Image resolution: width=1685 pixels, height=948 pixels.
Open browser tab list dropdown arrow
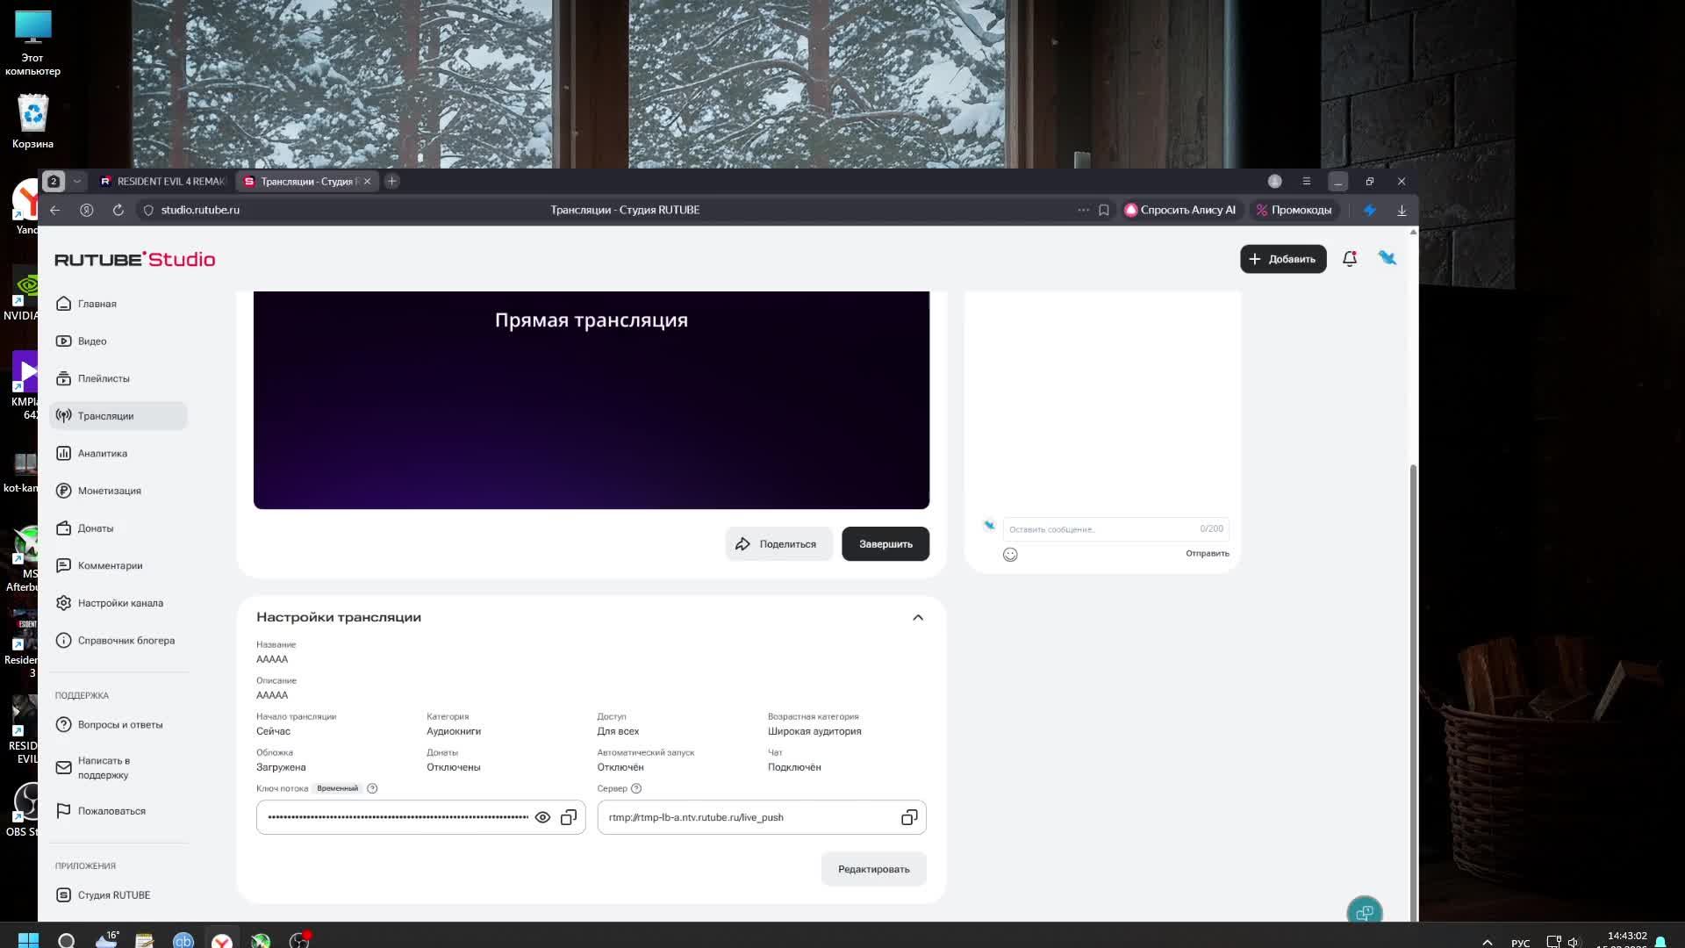click(x=77, y=182)
